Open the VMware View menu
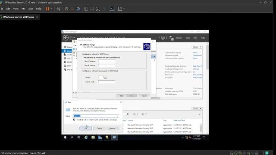The width and height of the screenshot is (276, 155). [x=16, y=9]
